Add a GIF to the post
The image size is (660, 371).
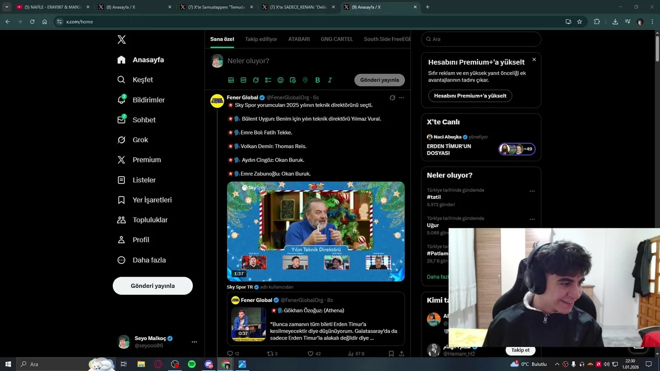243,80
